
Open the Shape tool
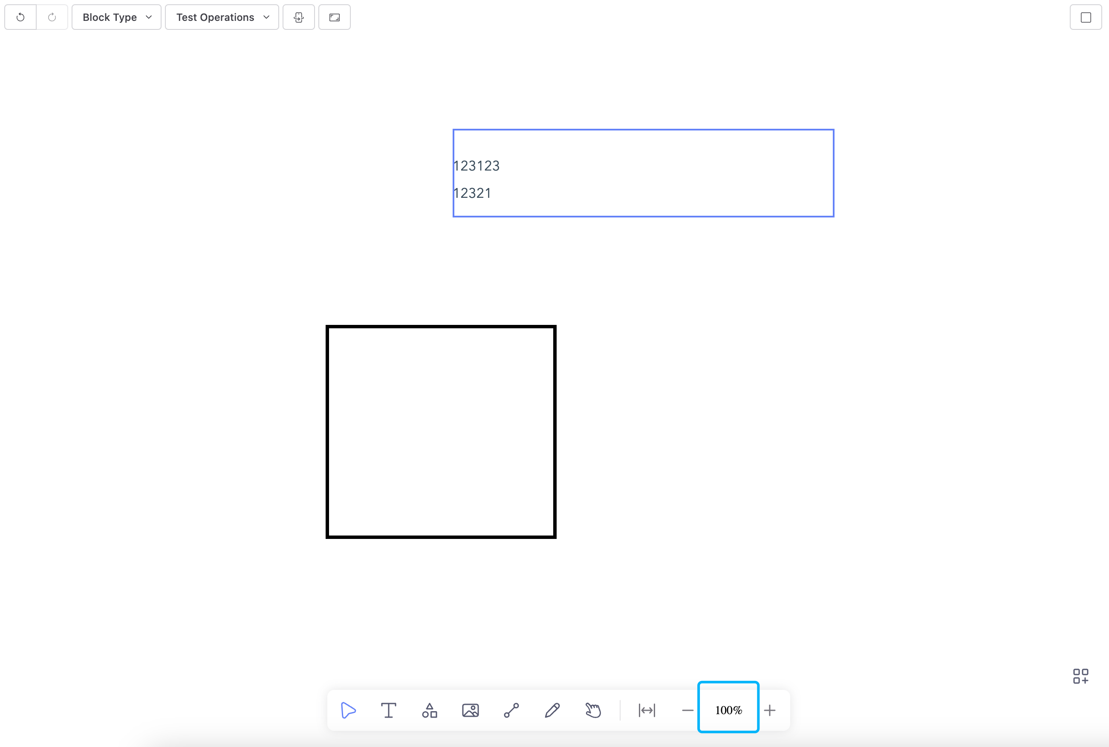tap(429, 710)
